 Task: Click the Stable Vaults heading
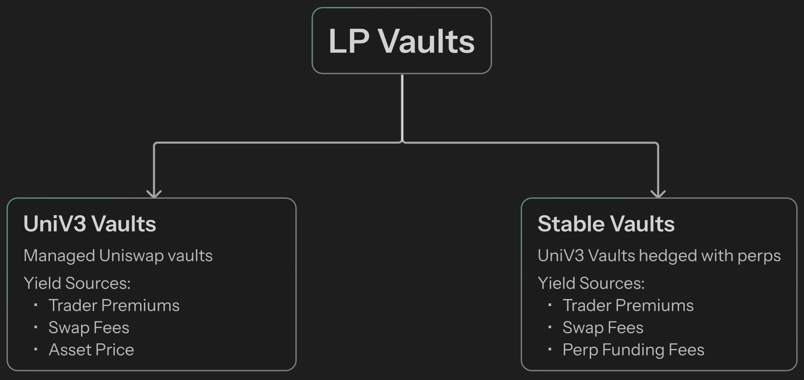(606, 224)
